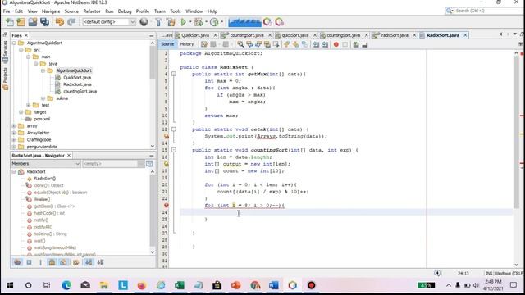The width and height of the screenshot is (525, 295).
Task: Click the Debug Project icon
Action: click(199, 22)
